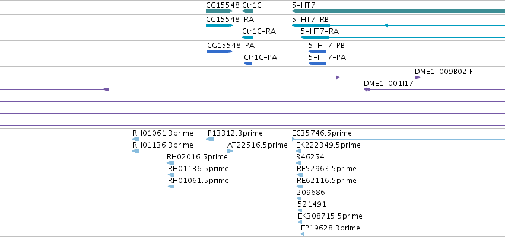The image size is (505, 237).
Task: Open the AT22516.5prime EST label
Action: pyautogui.click(x=258, y=145)
